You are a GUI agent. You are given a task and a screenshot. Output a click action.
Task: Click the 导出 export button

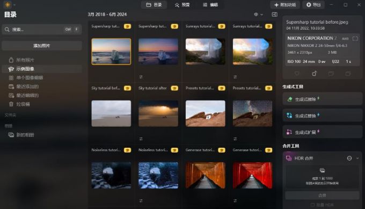(313, 5)
